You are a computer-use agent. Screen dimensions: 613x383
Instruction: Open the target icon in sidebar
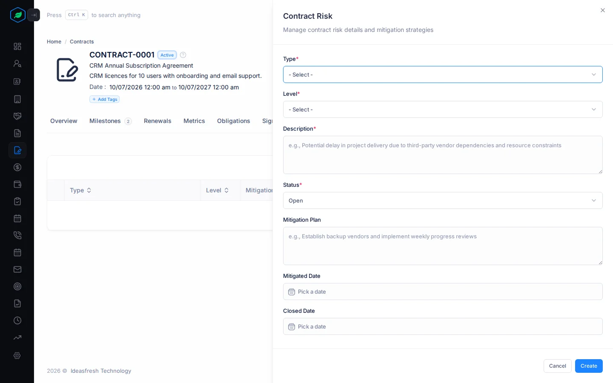pos(17,286)
